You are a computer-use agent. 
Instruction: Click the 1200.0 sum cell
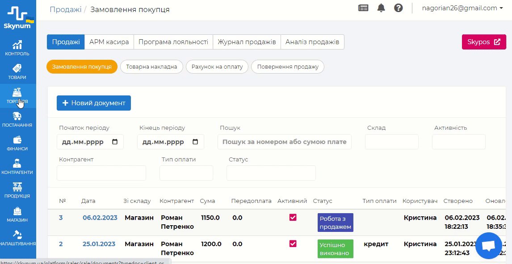211,244
